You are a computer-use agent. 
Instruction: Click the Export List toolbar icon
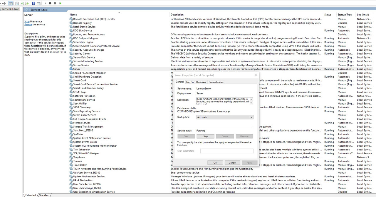click(x=27, y=3)
